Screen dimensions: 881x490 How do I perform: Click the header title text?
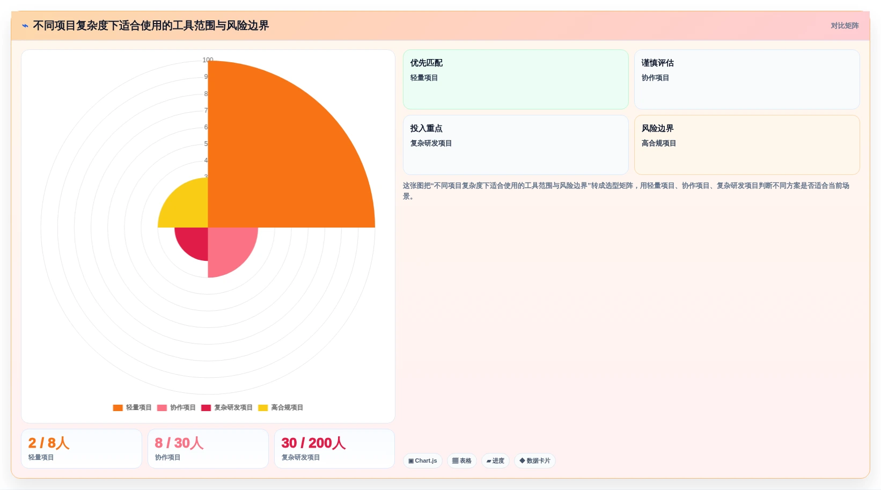pyautogui.click(x=151, y=26)
